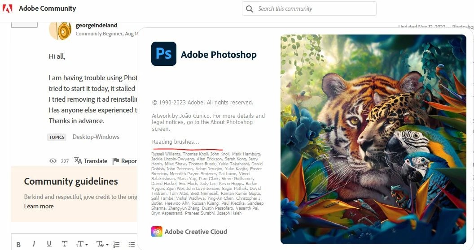Click the '© 1990-2023 Adobe' copyright line
474x250 pixels.
pyautogui.click(x=203, y=103)
